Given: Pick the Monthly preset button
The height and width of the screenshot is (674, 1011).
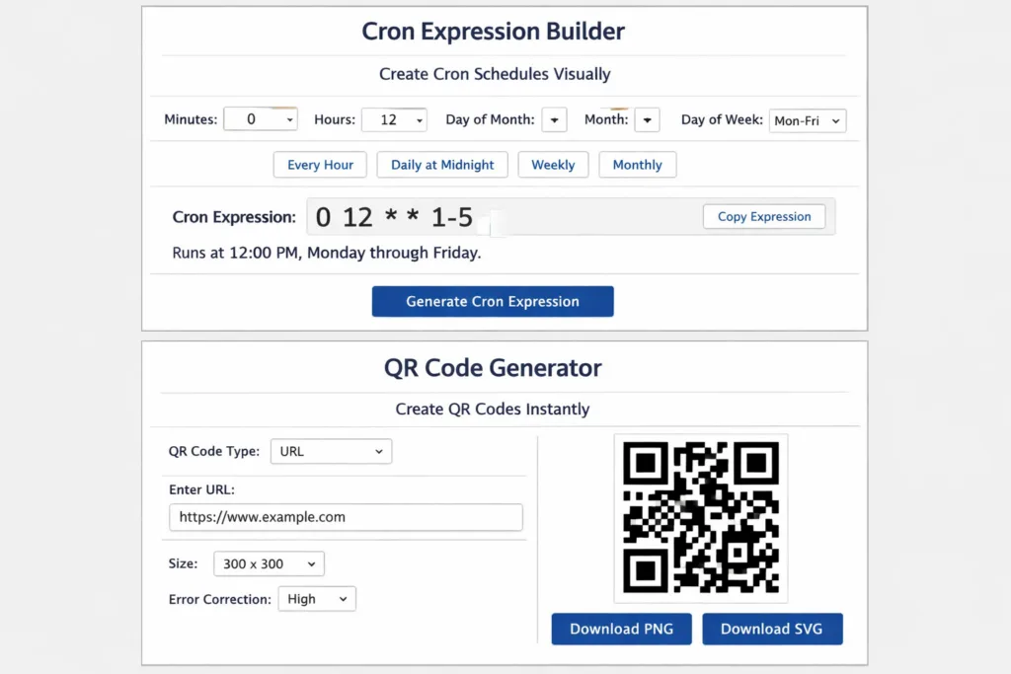Looking at the screenshot, I should point(637,165).
